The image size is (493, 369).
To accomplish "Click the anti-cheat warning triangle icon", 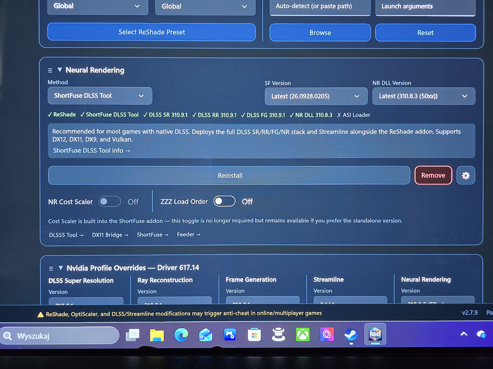I will [40, 314].
